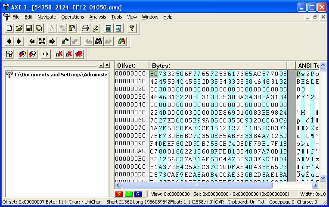
Task: Click the axe document icon left of File
Action: [7, 17]
